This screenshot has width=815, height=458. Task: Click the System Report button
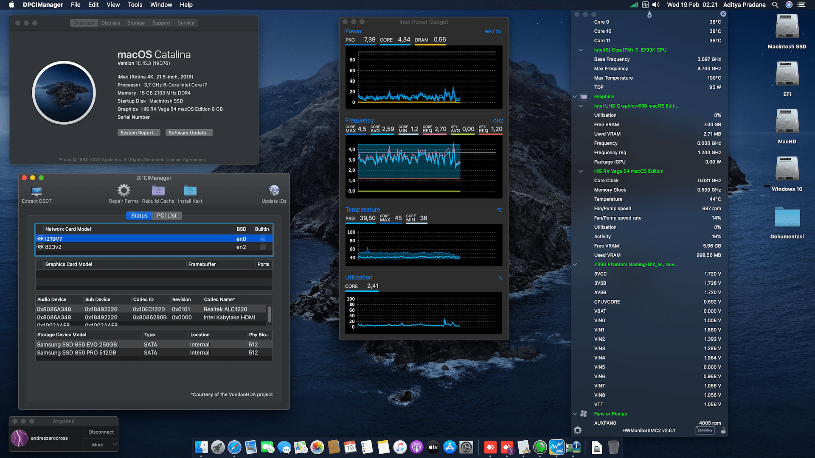pos(139,133)
